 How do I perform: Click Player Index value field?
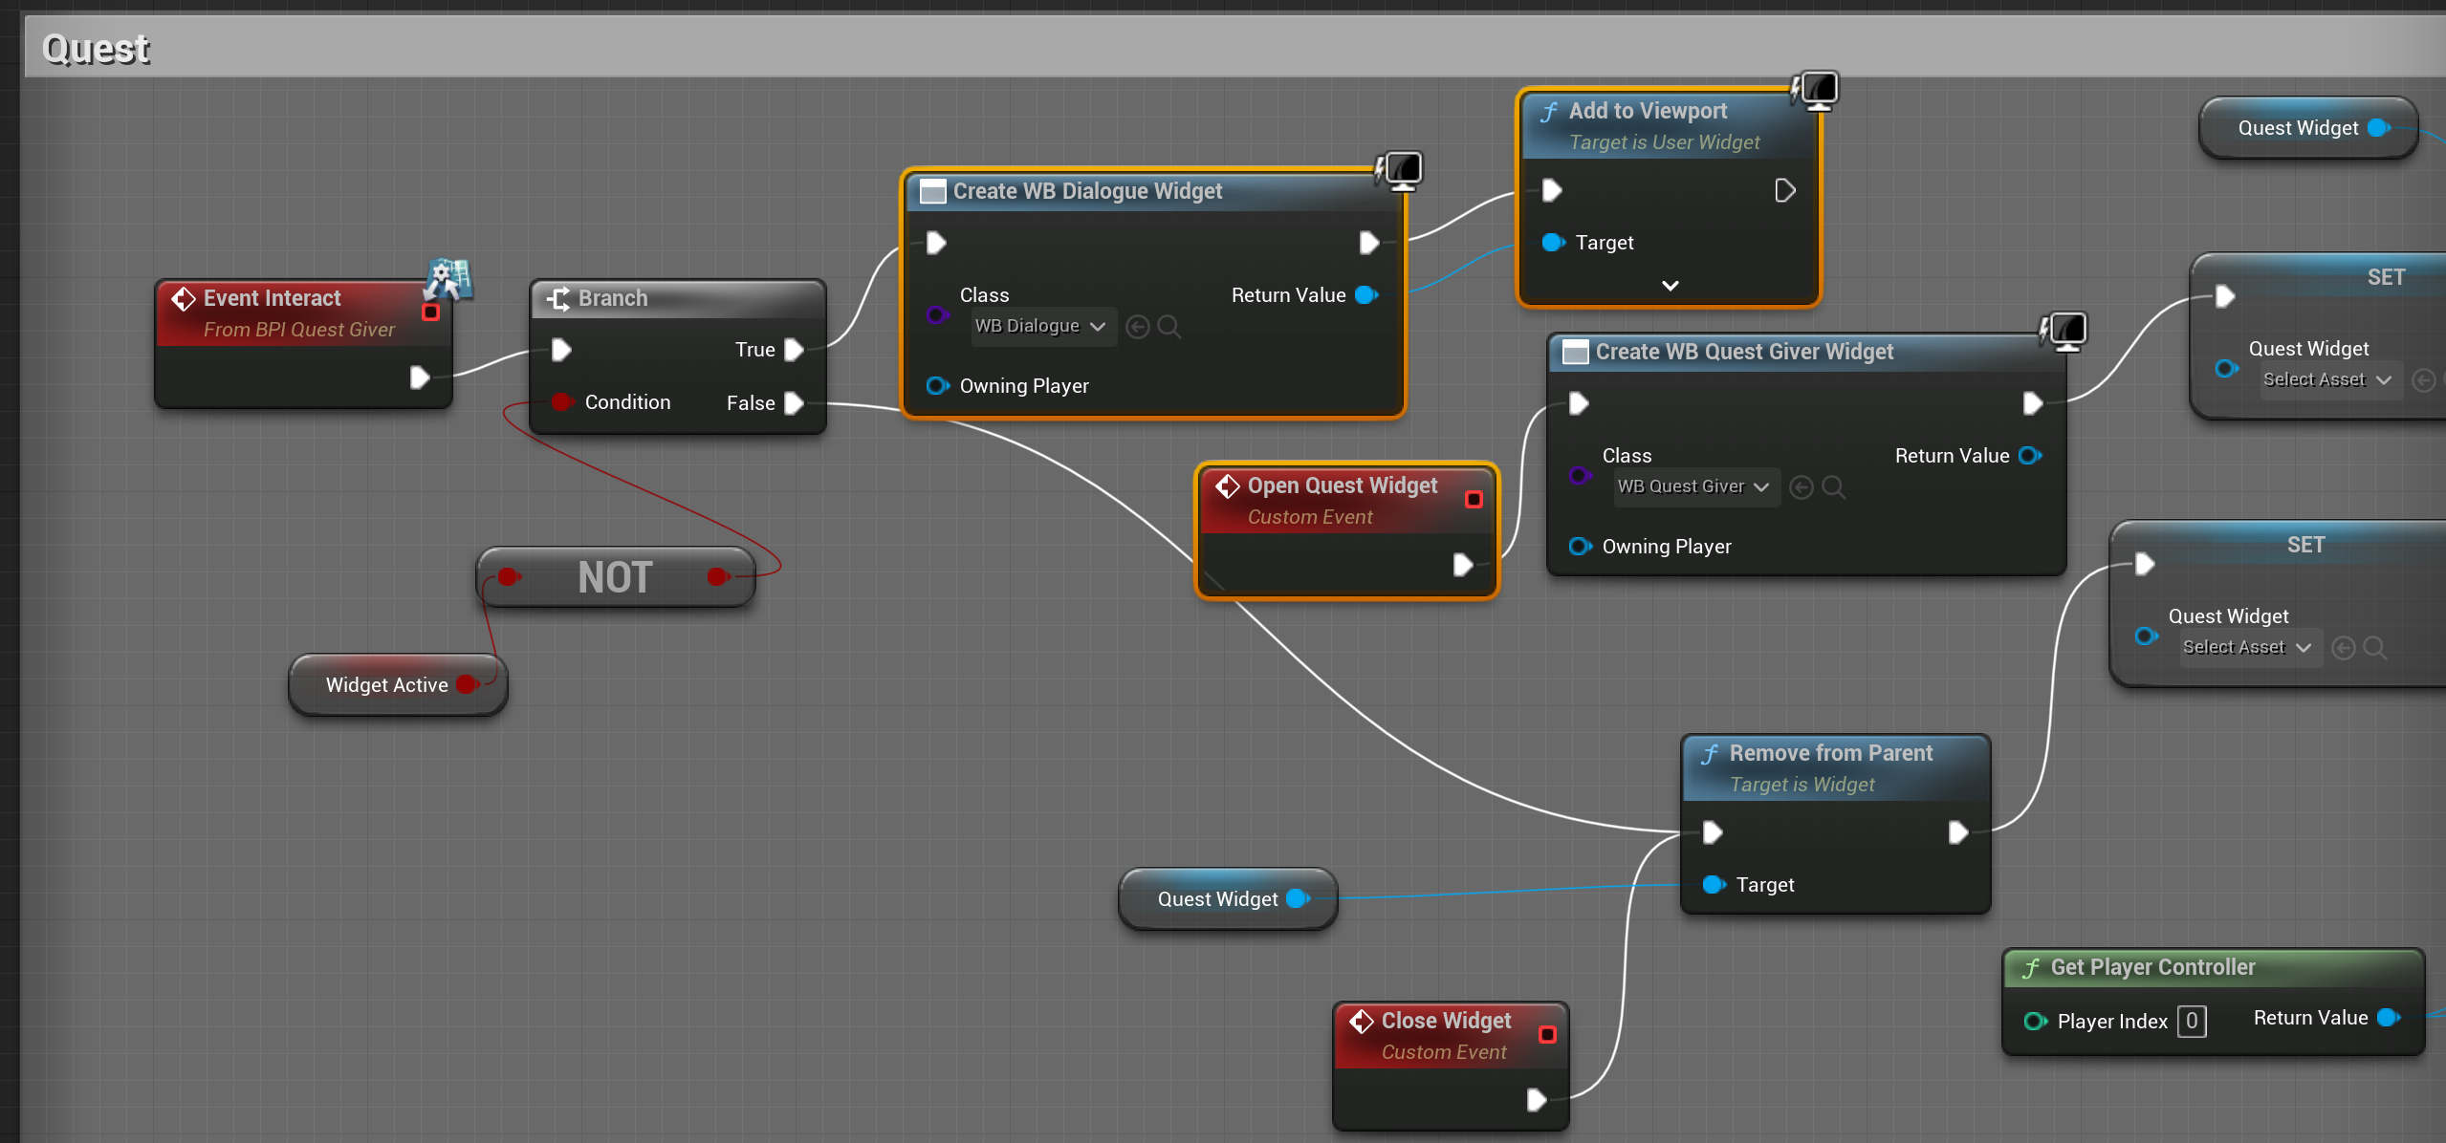pyautogui.click(x=2191, y=1021)
